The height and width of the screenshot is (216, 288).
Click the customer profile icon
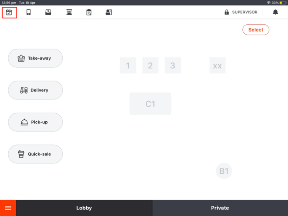(x=109, y=12)
